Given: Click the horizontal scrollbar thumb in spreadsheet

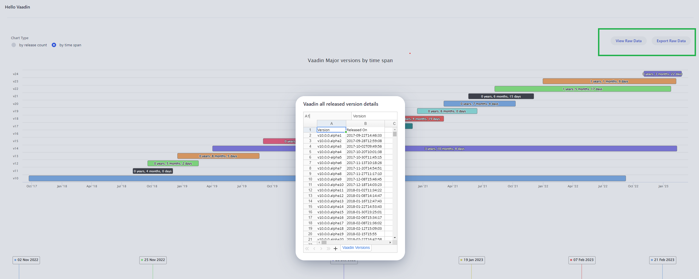Looking at the screenshot, I should tap(324, 242).
